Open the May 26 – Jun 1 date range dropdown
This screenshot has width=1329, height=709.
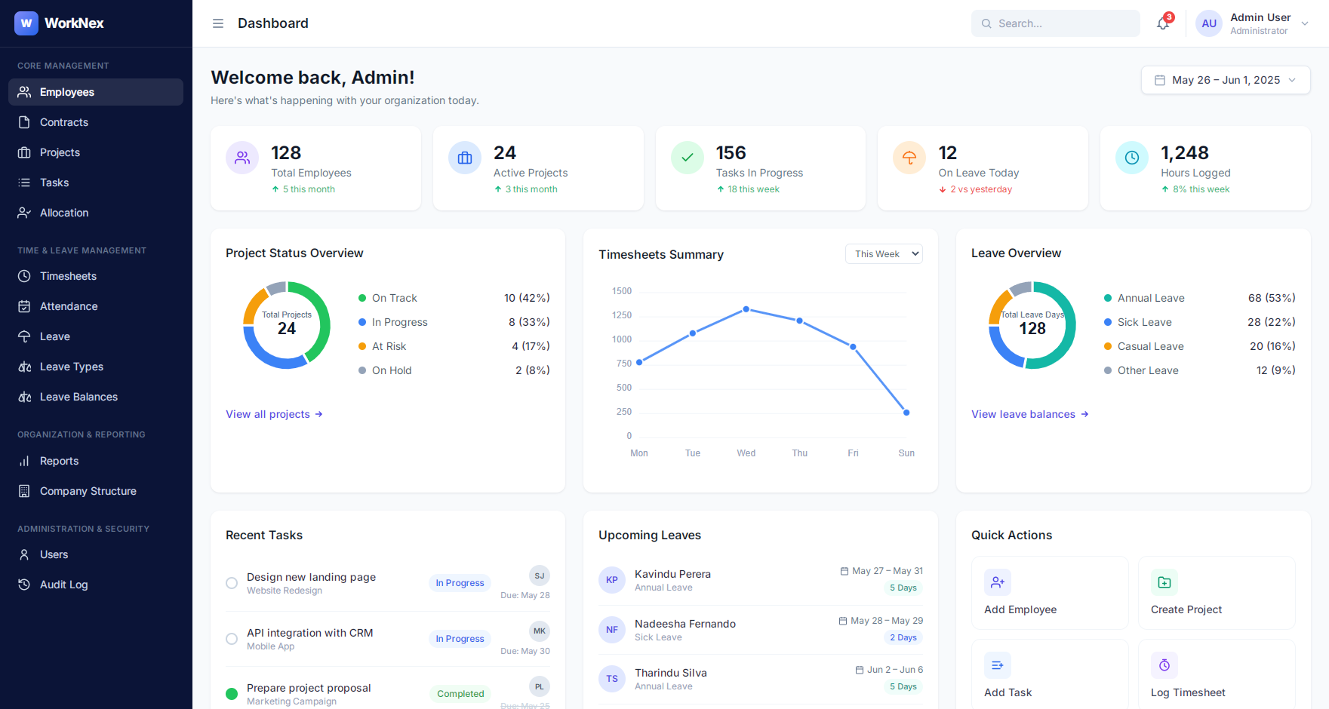(1226, 80)
